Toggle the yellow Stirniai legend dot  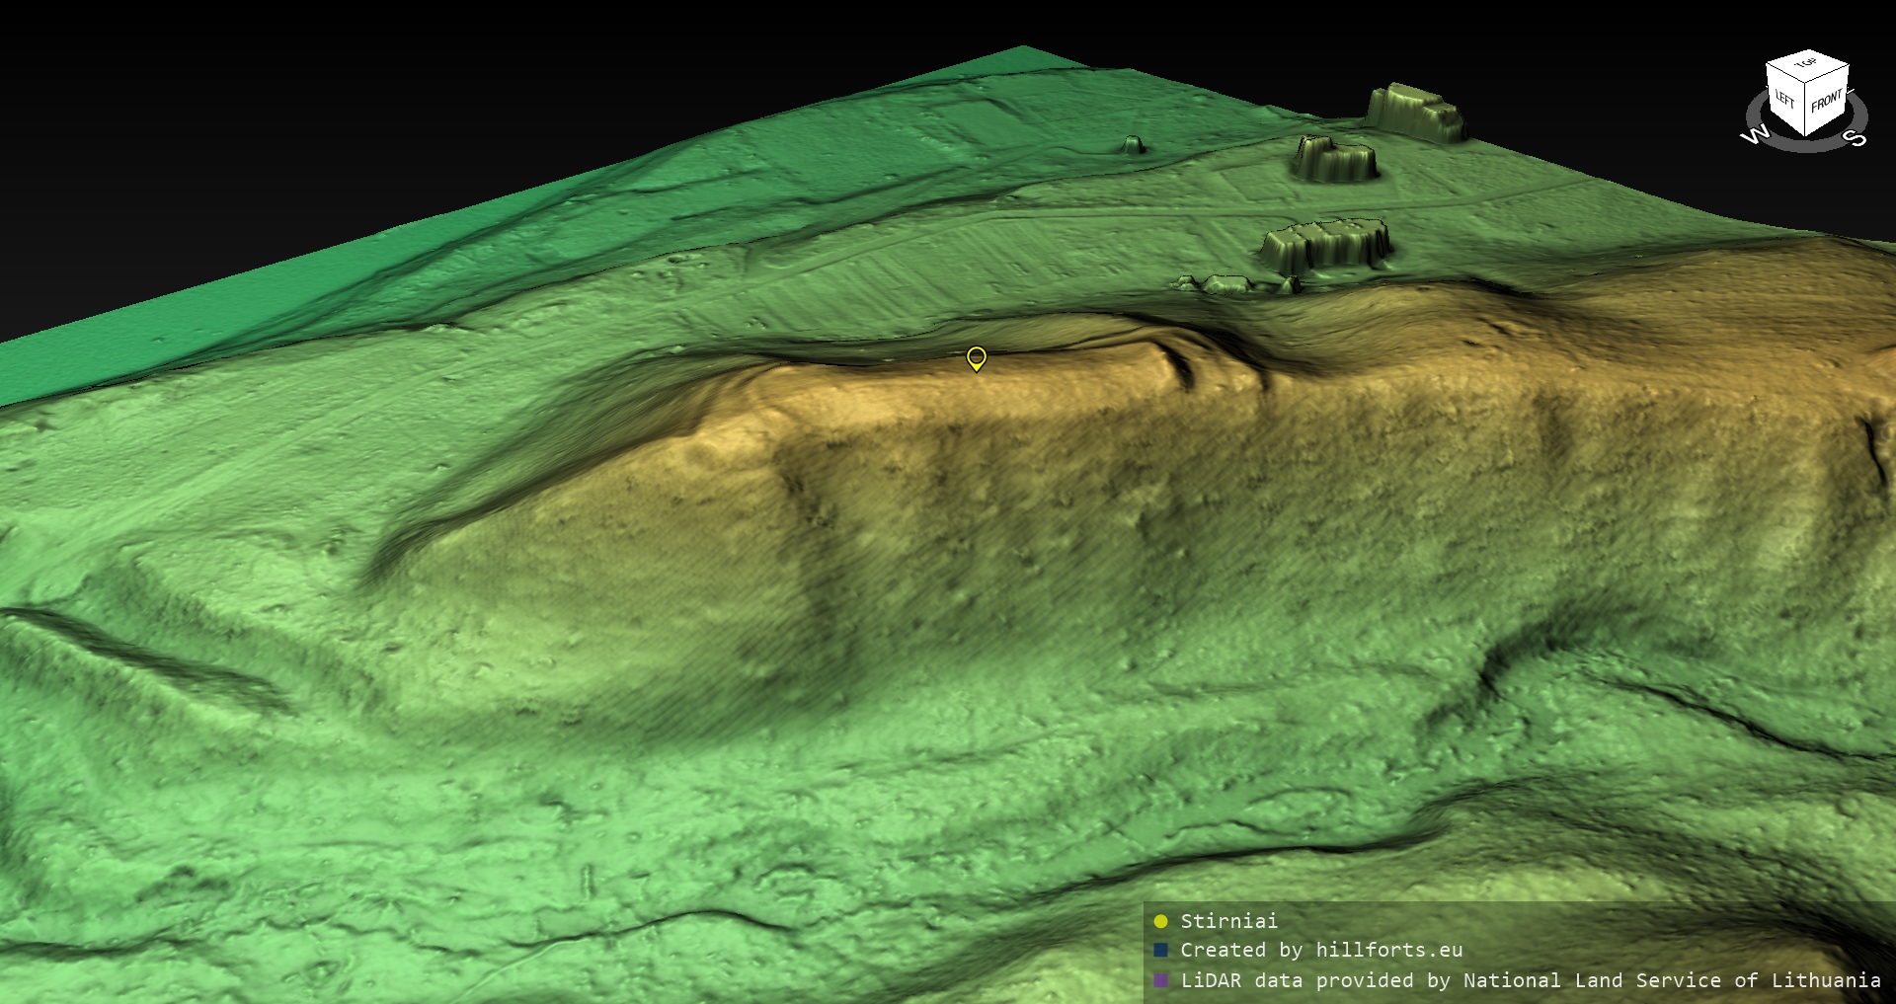coord(1160,922)
